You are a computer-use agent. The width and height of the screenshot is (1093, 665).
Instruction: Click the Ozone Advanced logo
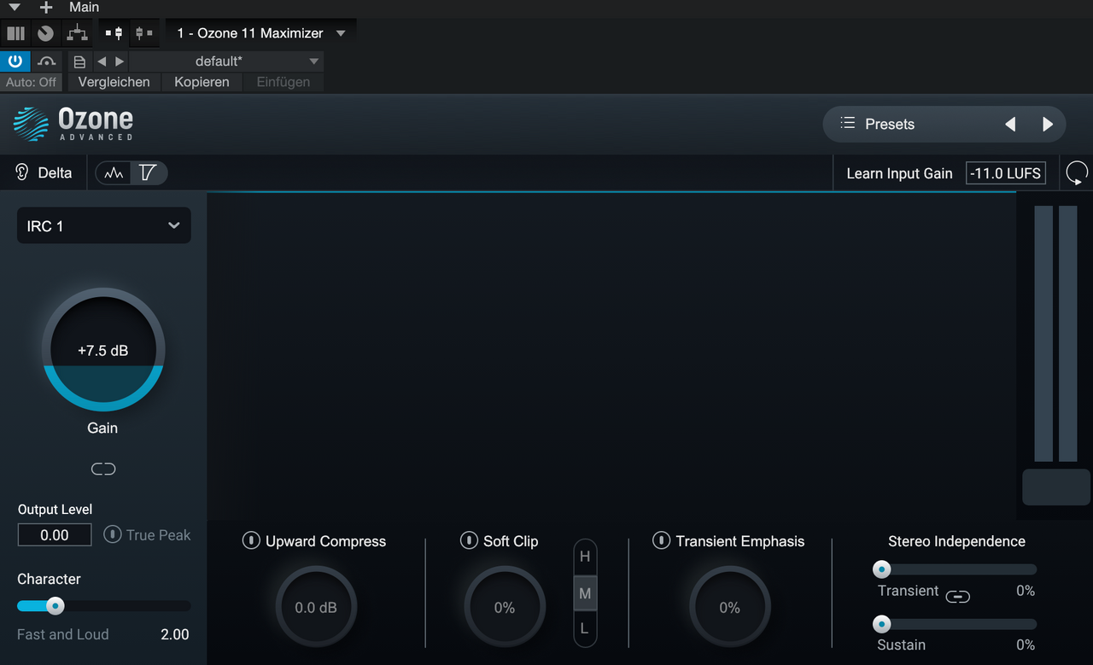pos(73,124)
